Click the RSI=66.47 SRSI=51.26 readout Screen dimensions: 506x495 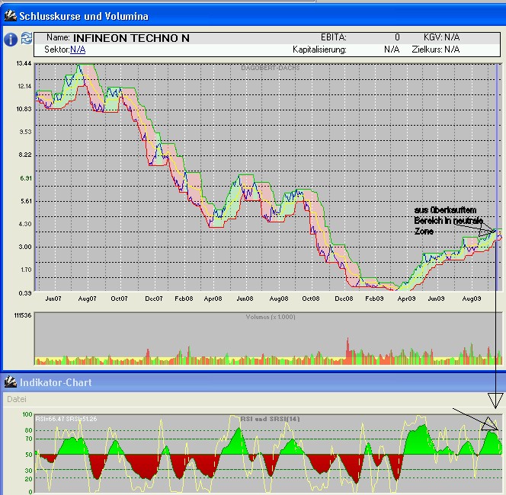pyautogui.click(x=66, y=419)
